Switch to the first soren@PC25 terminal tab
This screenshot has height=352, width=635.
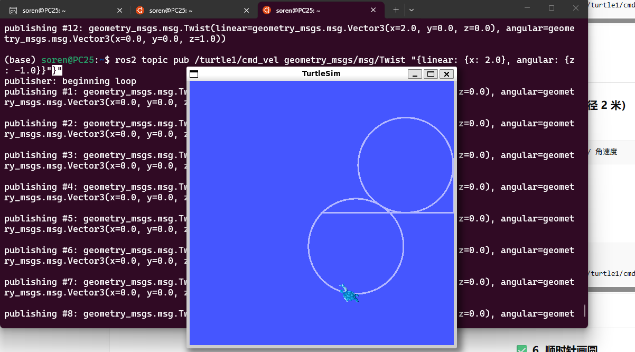coord(66,10)
